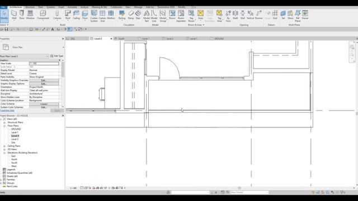This screenshot has height=201, width=358.
Task: Close the Properties palette
Action: click(63, 39)
